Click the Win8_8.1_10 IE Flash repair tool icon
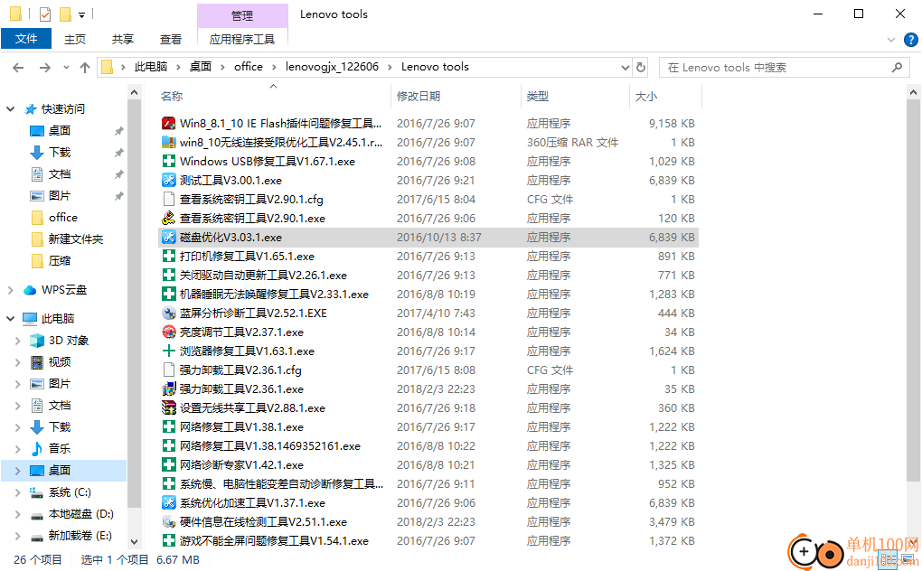This screenshot has width=922, height=571. [x=169, y=124]
